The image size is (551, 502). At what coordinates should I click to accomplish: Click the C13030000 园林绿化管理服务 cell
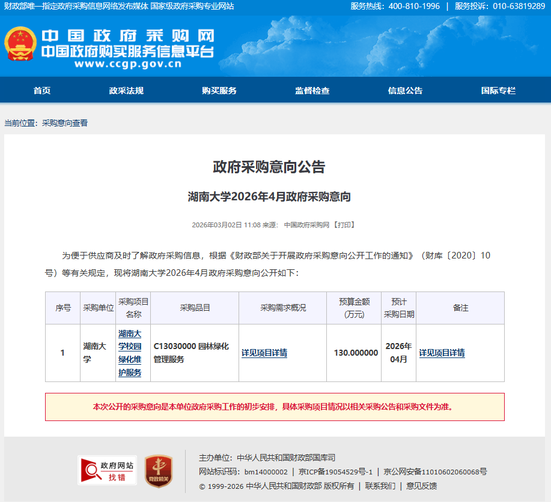tap(195, 353)
